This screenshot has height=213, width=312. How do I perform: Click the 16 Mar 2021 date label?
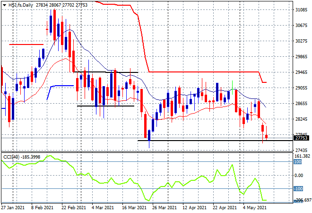click(x=134, y=208)
